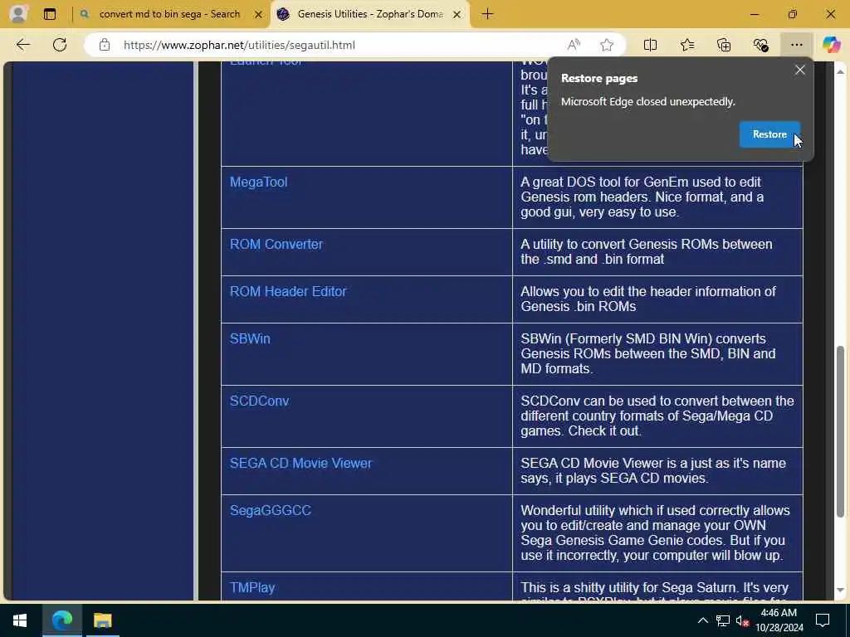The image size is (850, 637).
Task: View site information lock icon
Action: tap(105, 45)
